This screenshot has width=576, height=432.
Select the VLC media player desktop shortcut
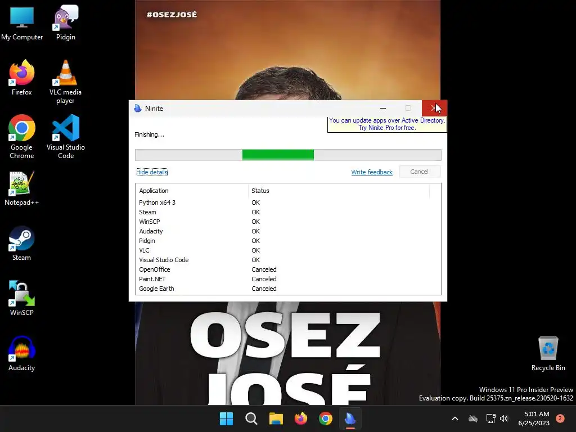pos(65,82)
